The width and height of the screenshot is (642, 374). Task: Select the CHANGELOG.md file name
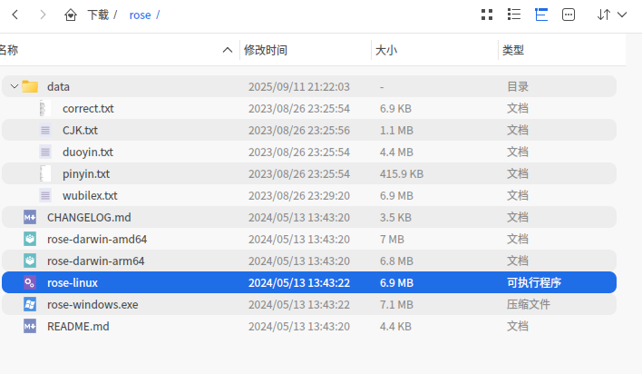[89, 217]
